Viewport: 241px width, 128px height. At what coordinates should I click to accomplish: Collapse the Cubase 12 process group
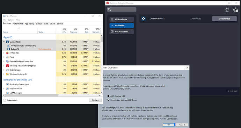(x=4, y=42)
